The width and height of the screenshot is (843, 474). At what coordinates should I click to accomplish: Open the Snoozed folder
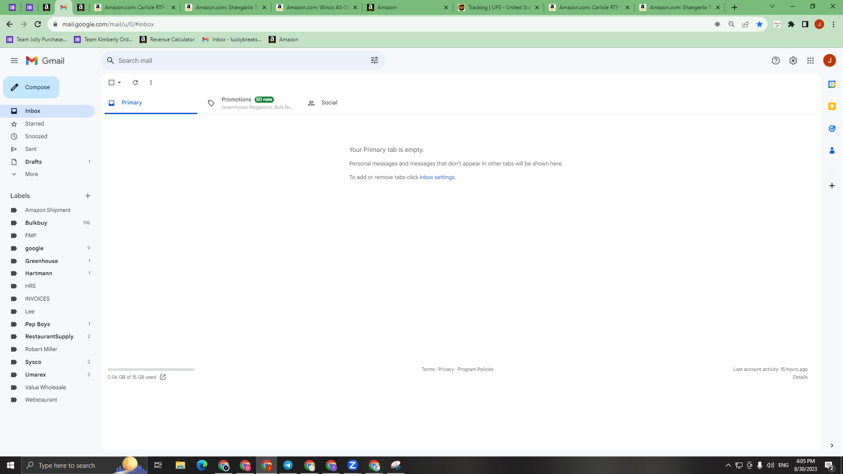tap(47, 136)
